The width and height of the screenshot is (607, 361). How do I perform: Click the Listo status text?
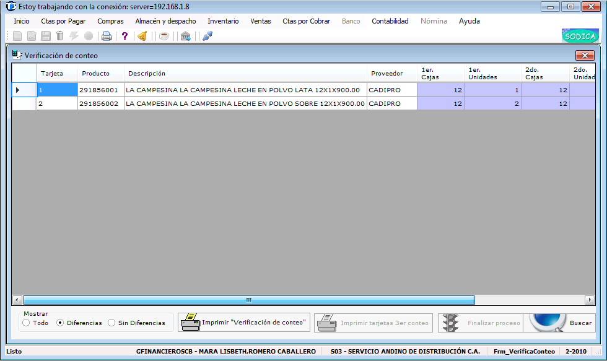[14, 351]
